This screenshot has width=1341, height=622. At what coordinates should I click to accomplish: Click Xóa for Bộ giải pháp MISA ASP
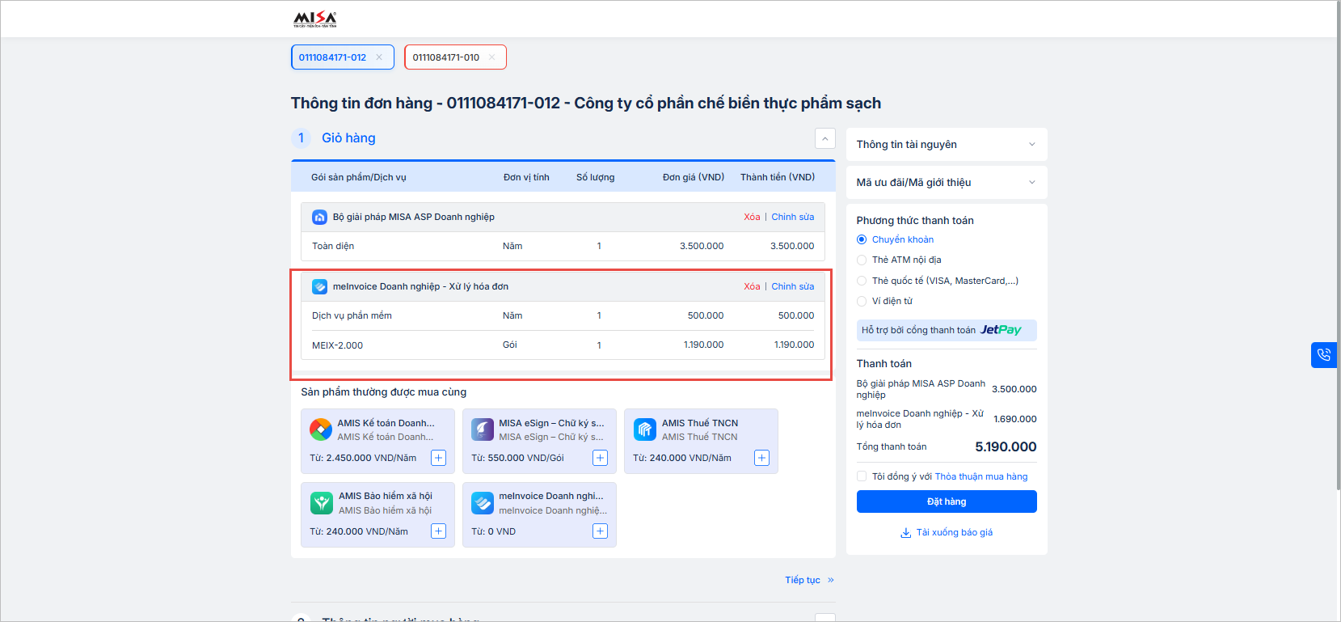[x=752, y=217]
